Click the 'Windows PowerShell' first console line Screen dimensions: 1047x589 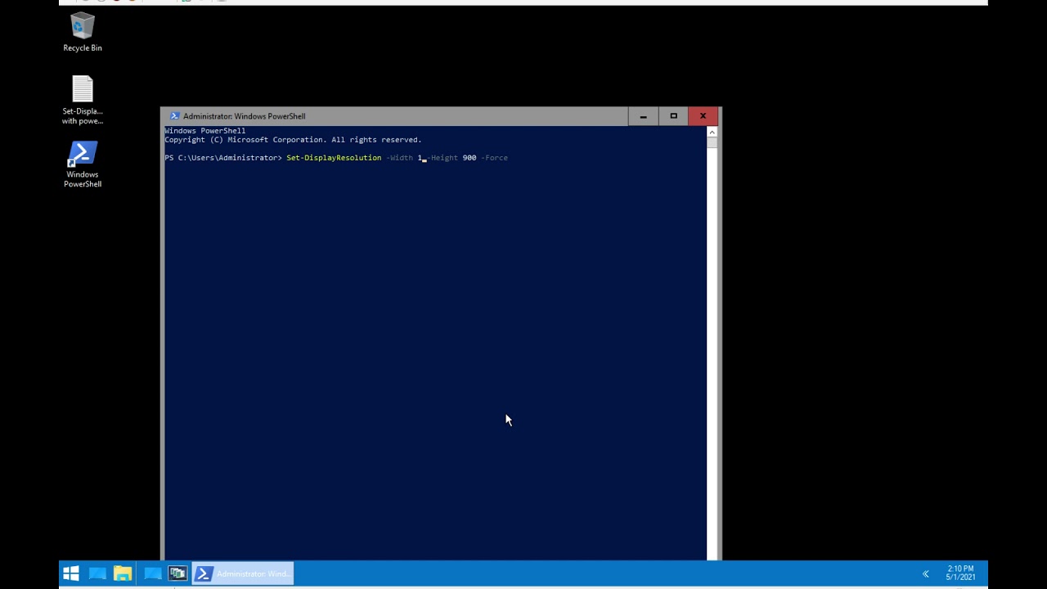pos(204,131)
